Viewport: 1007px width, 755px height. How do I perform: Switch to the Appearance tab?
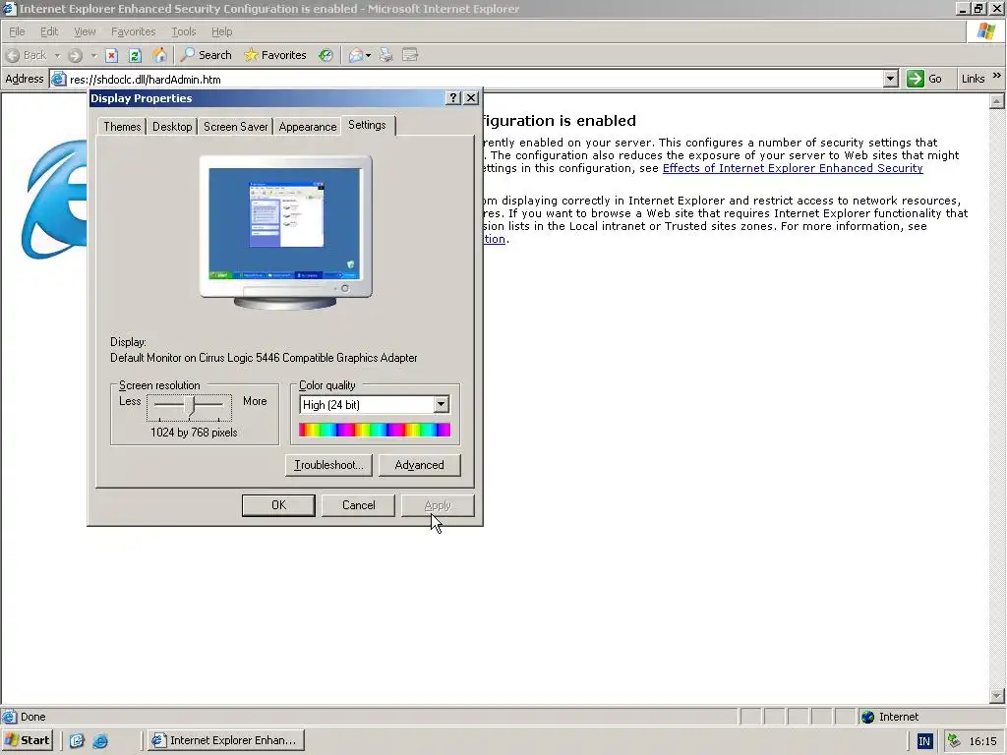point(308,127)
